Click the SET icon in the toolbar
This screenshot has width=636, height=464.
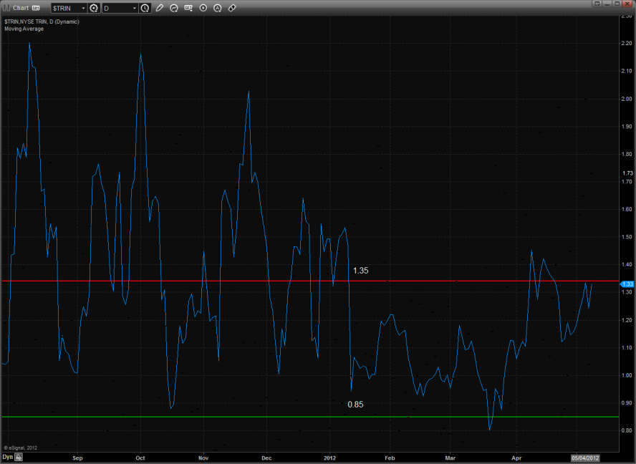point(188,8)
